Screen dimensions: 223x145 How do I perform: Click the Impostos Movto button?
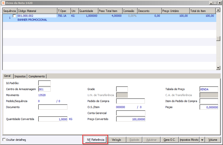(189, 140)
